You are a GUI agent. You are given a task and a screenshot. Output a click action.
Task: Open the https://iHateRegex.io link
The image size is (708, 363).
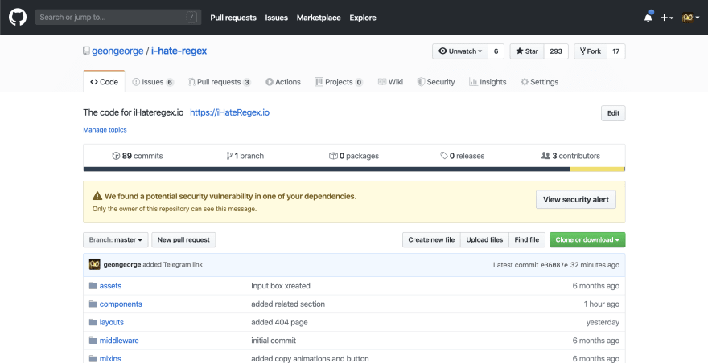pyautogui.click(x=229, y=112)
